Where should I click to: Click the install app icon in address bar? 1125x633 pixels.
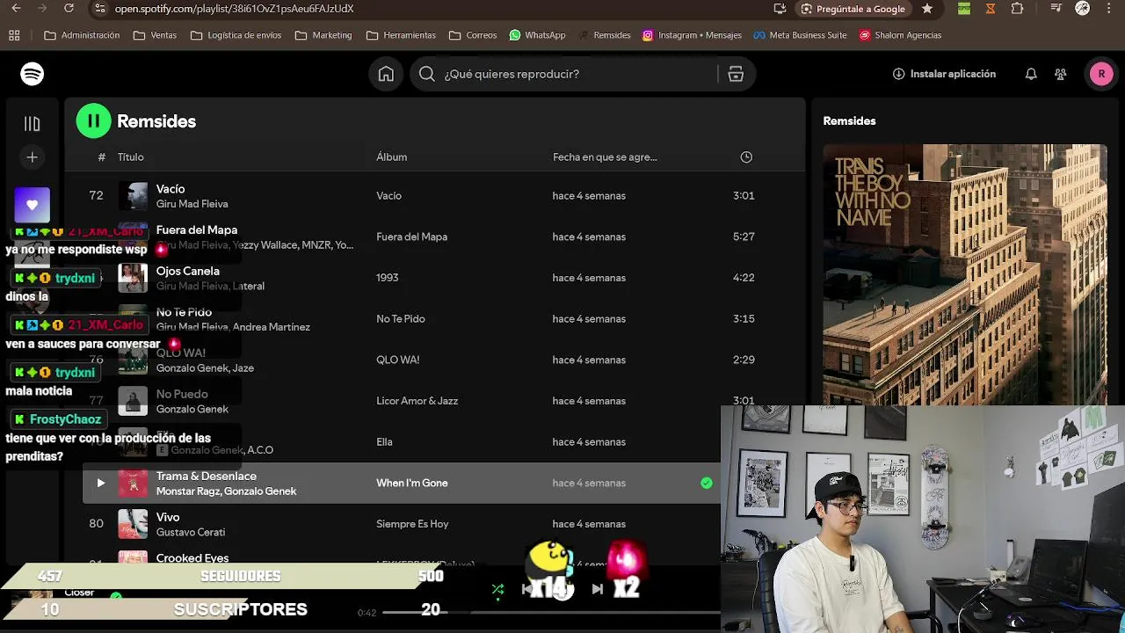tap(780, 9)
